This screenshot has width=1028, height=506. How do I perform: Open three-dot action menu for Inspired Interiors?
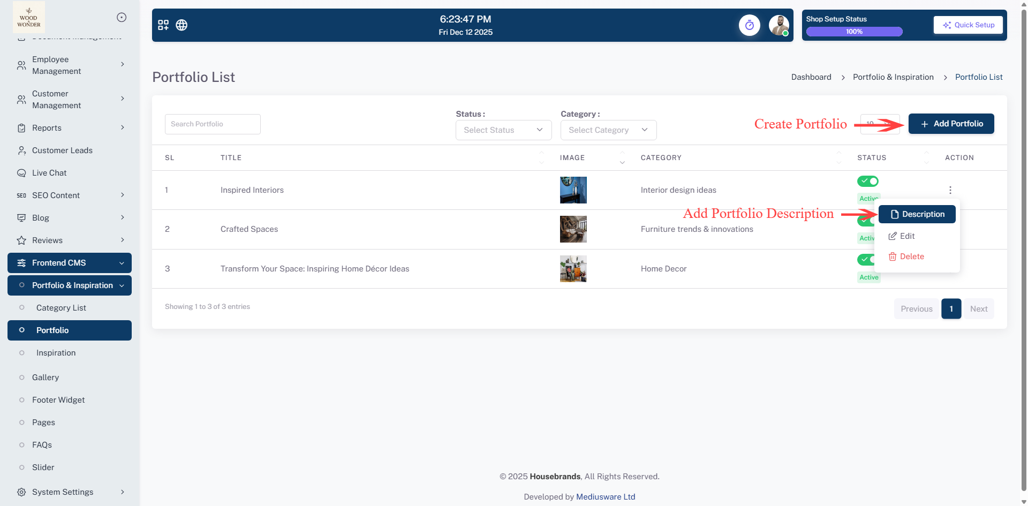coord(950,190)
